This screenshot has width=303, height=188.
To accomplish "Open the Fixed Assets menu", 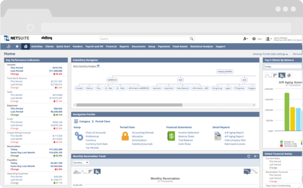I will [x=180, y=46].
